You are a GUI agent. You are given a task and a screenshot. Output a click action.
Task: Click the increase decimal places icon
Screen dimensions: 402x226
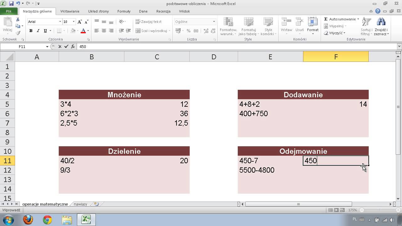pos(206,31)
